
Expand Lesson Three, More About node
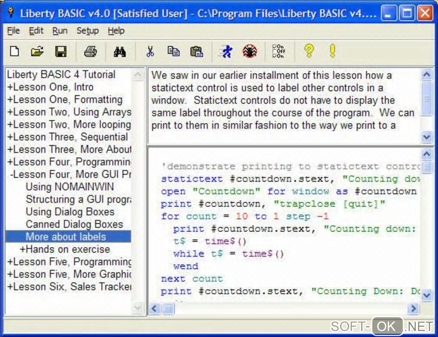tap(10, 150)
